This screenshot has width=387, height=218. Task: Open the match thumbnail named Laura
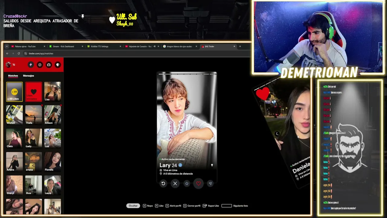coord(53,185)
